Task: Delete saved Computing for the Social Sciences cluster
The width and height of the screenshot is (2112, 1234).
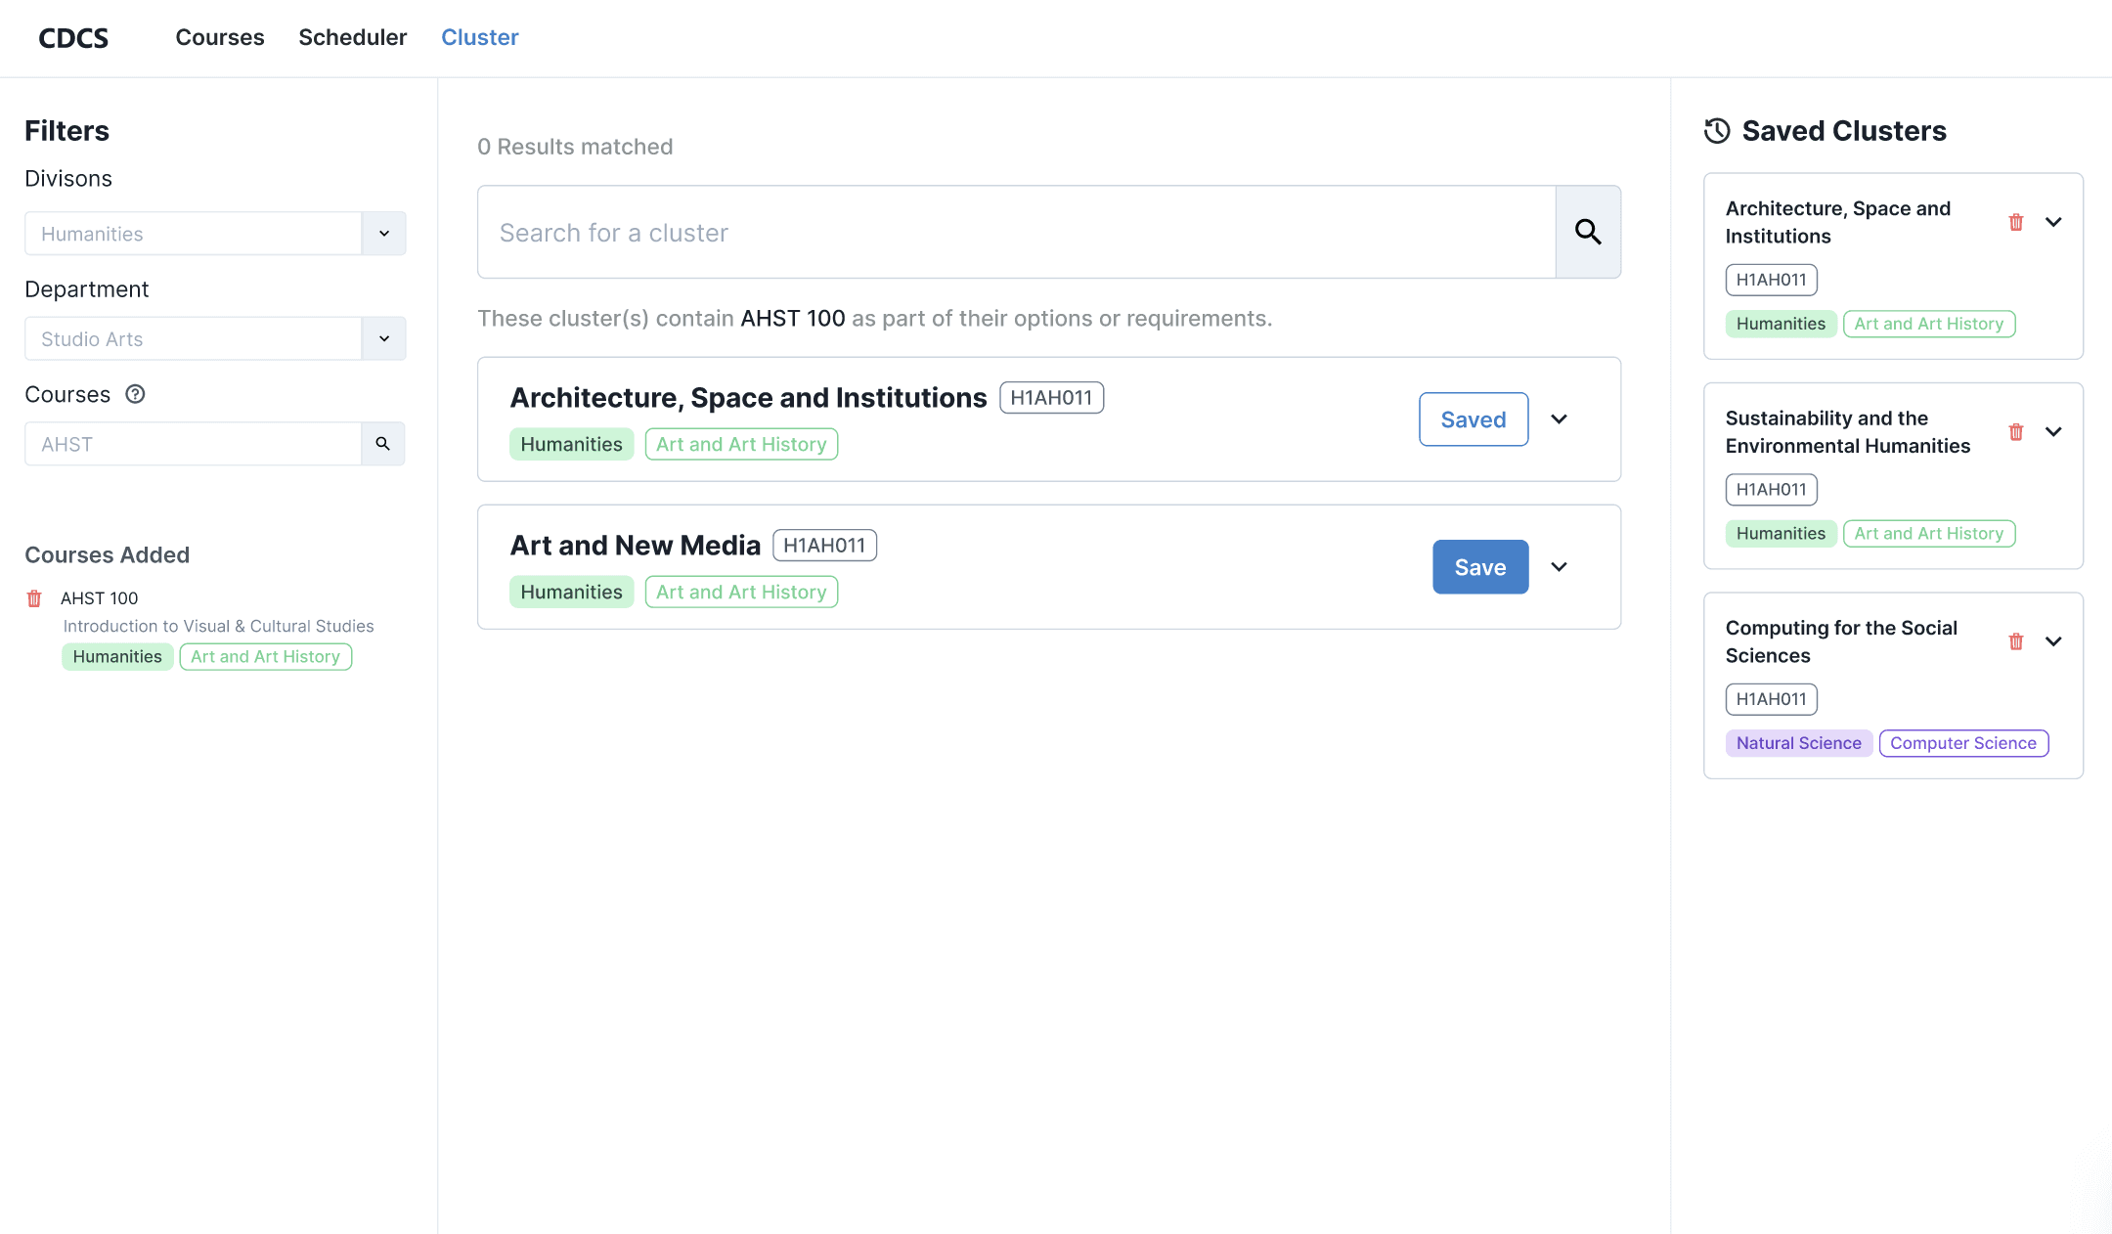Action: 2015,641
